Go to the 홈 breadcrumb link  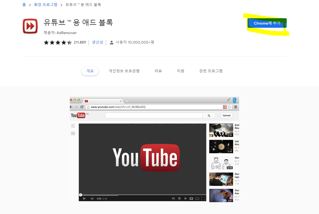pyautogui.click(x=24, y=5)
